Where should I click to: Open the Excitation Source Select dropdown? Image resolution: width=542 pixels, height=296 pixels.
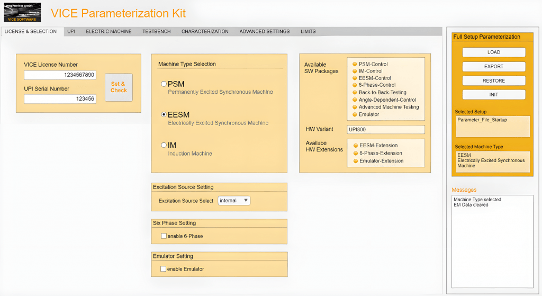(x=234, y=201)
